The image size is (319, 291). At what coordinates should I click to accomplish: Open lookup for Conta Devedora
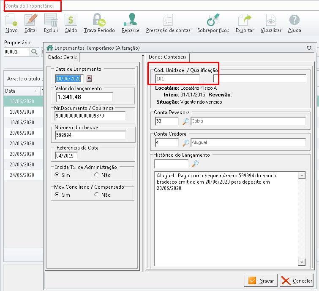tap(185, 121)
